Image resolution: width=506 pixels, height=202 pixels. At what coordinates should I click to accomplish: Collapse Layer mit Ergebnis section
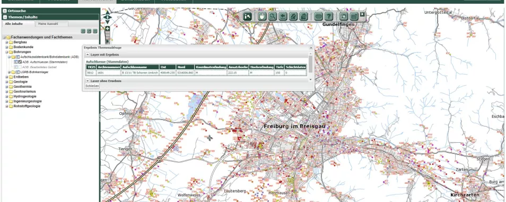[x=88, y=54]
